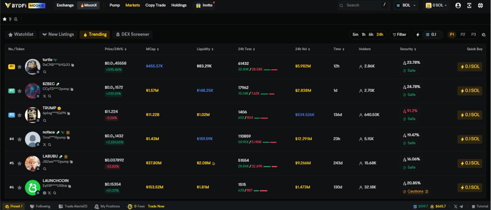This screenshot has height=210, width=491.
Task: Sort table by 24h Vol
Action: click(x=303, y=49)
